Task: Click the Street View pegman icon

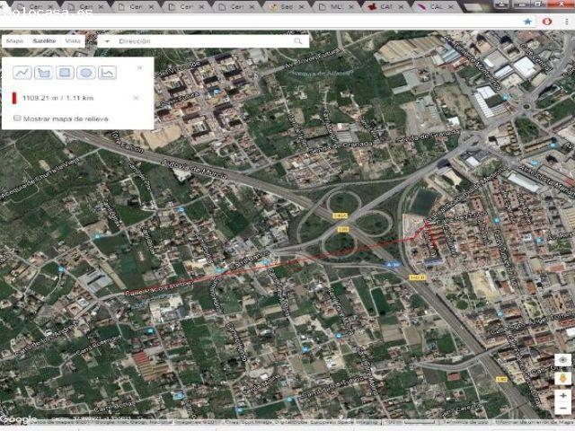Action: click(562, 378)
